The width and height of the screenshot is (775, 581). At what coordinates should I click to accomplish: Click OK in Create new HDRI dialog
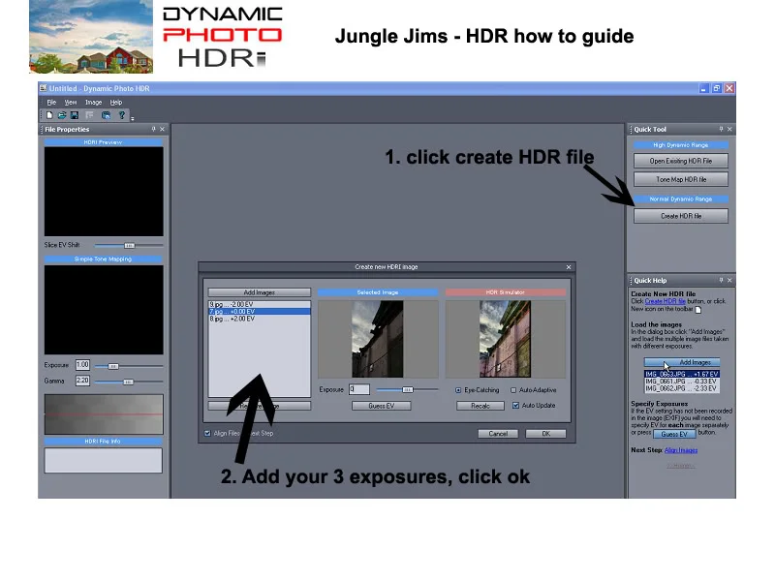point(545,433)
